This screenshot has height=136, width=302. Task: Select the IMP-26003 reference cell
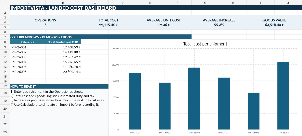click(28, 57)
